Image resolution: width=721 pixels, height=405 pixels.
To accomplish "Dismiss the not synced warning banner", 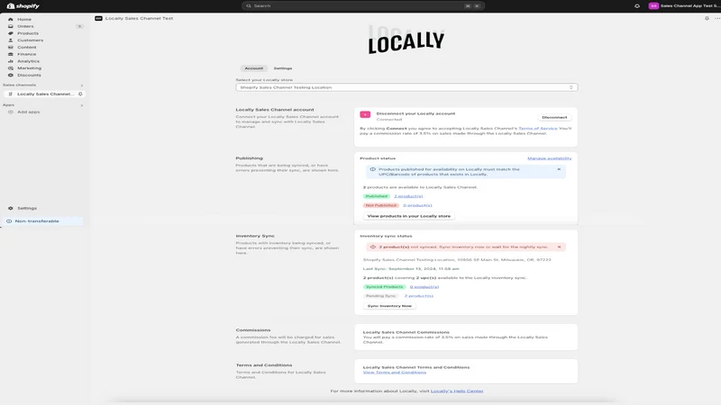I will [559, 247].
